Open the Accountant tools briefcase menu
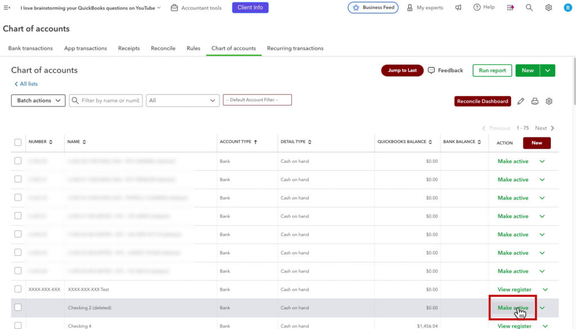Image resolution: width=576 pixels, height=329 pixels. tap(174, 8)
